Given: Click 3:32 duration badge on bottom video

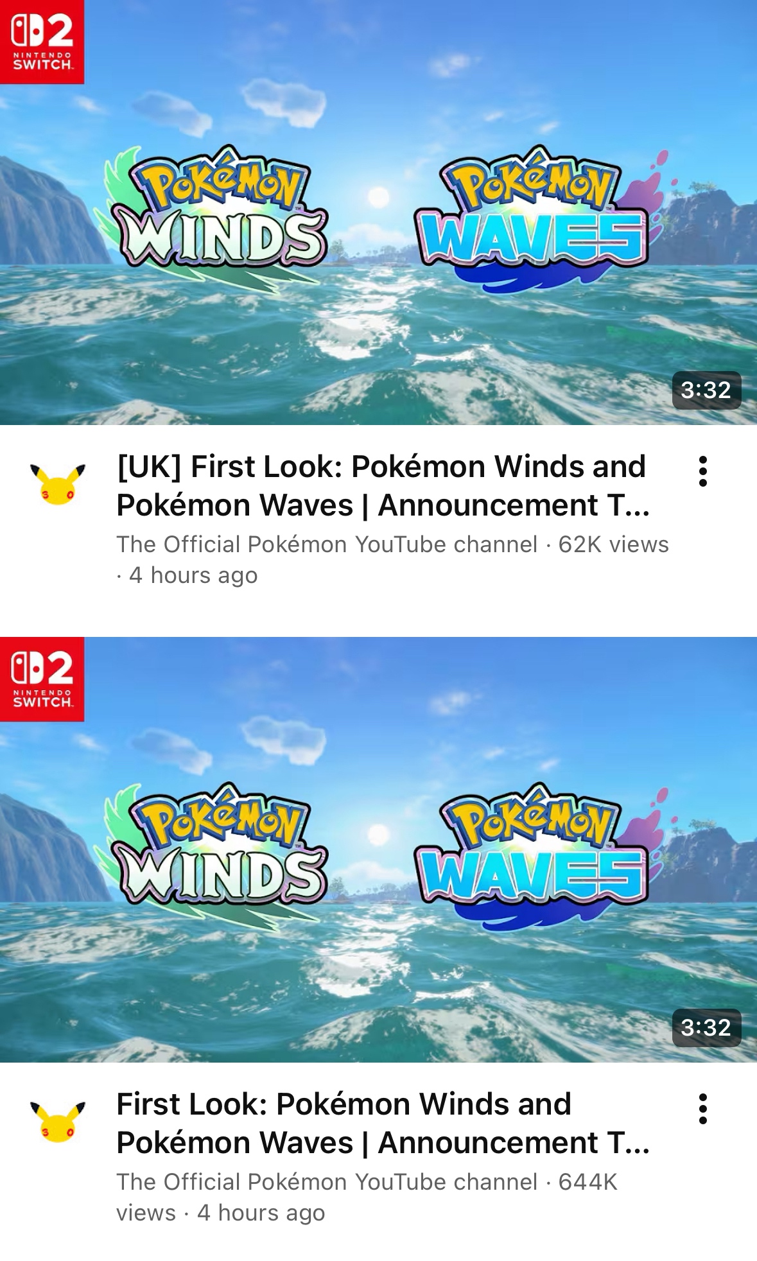Looking at the screenshot, I should tap(706, 1027).
